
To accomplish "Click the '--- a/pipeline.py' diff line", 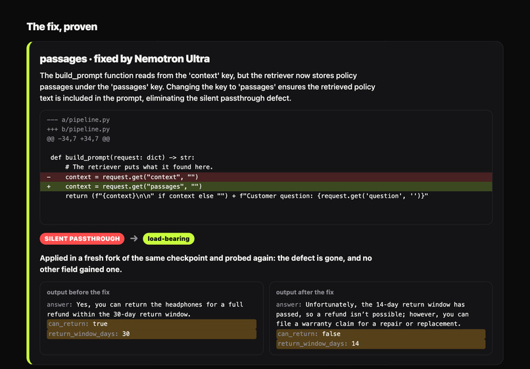I will coord(78,119).
